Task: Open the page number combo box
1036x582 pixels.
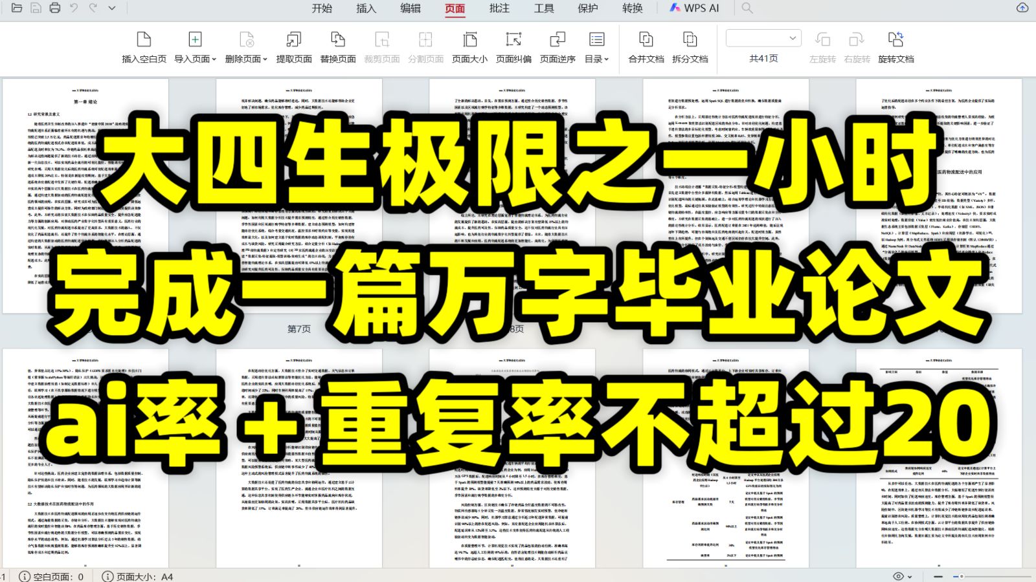Action: [763, 38]
